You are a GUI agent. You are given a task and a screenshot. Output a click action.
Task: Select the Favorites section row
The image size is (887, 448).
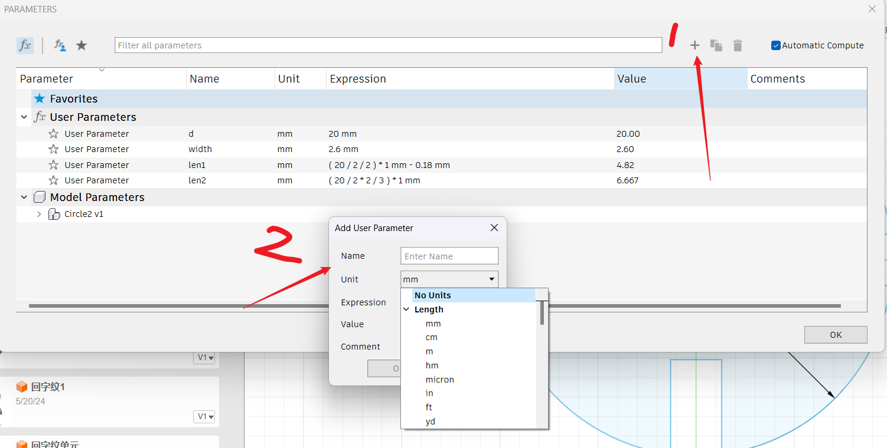(449, 99)
